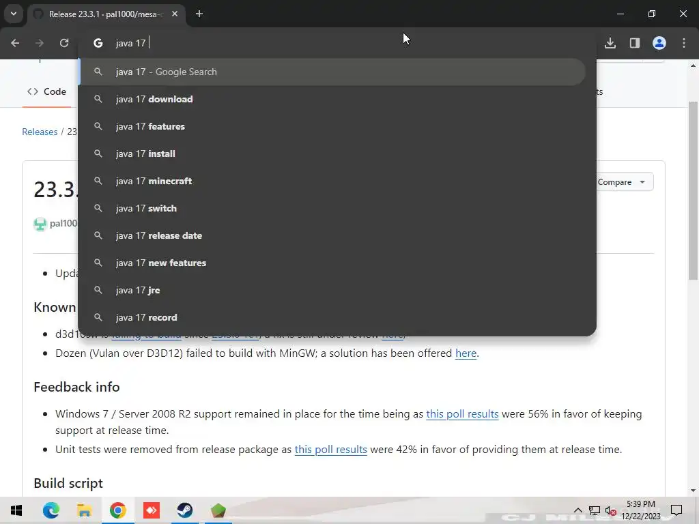Image resolution: width=699 pixels, height=524 pixels.
Task: Click the address bar with 'java 17'
Action: tap(337, 43)
